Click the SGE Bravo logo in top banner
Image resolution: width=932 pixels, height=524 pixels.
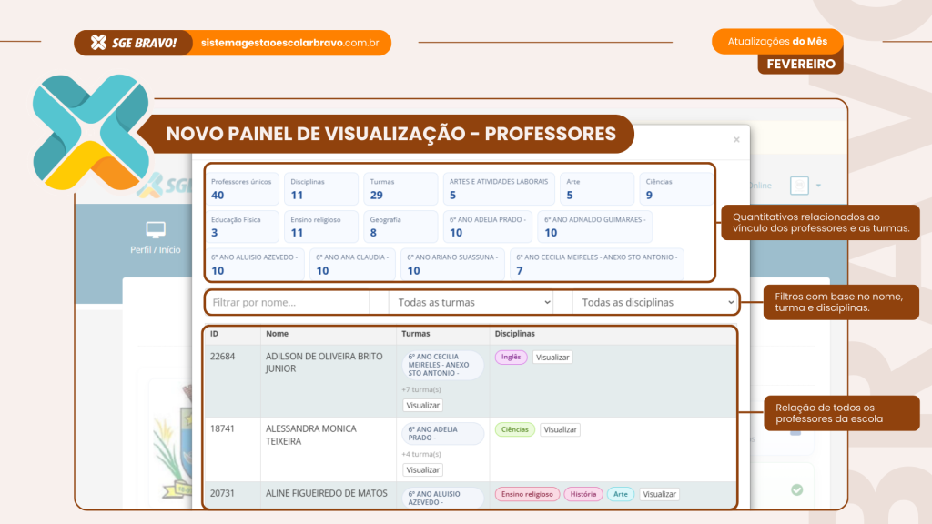tap(134, 43)
